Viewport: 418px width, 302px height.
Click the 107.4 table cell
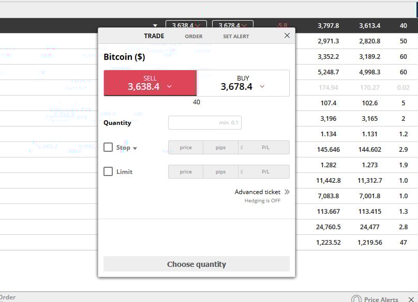[329, 103]
